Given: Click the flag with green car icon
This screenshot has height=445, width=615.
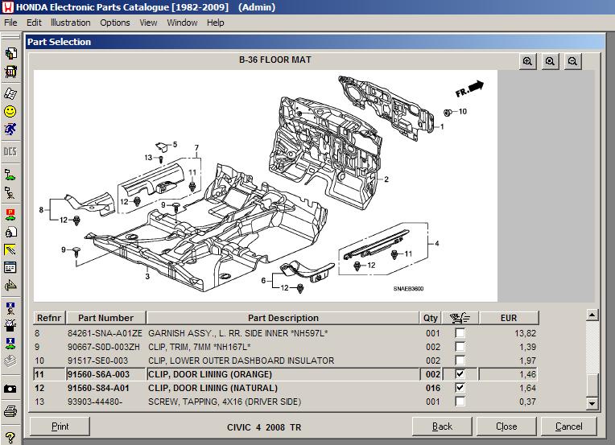Looking at the screenshot, I should 10,175.
